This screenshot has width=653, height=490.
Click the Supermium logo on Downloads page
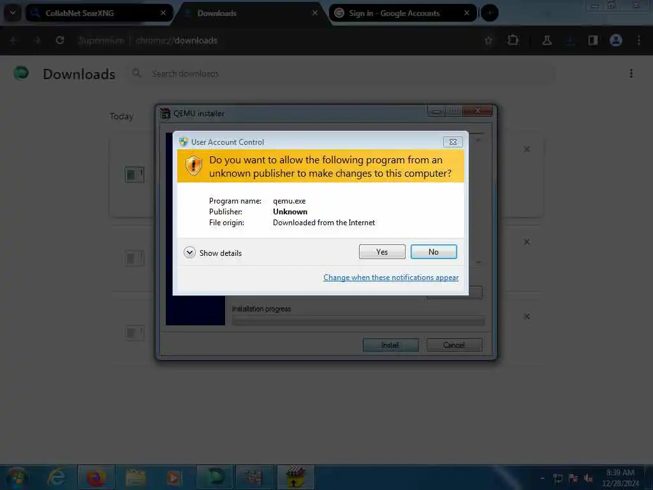[x=21, y=73]
